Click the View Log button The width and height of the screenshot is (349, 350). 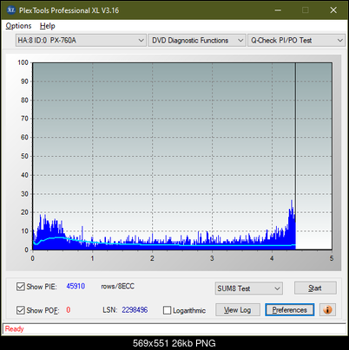(238, 310)
